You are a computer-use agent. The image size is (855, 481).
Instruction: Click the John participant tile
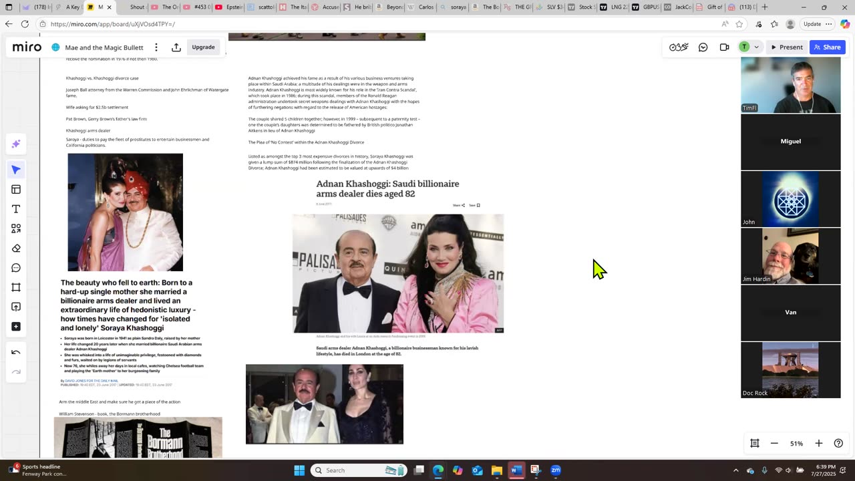[x=791, y=199]
